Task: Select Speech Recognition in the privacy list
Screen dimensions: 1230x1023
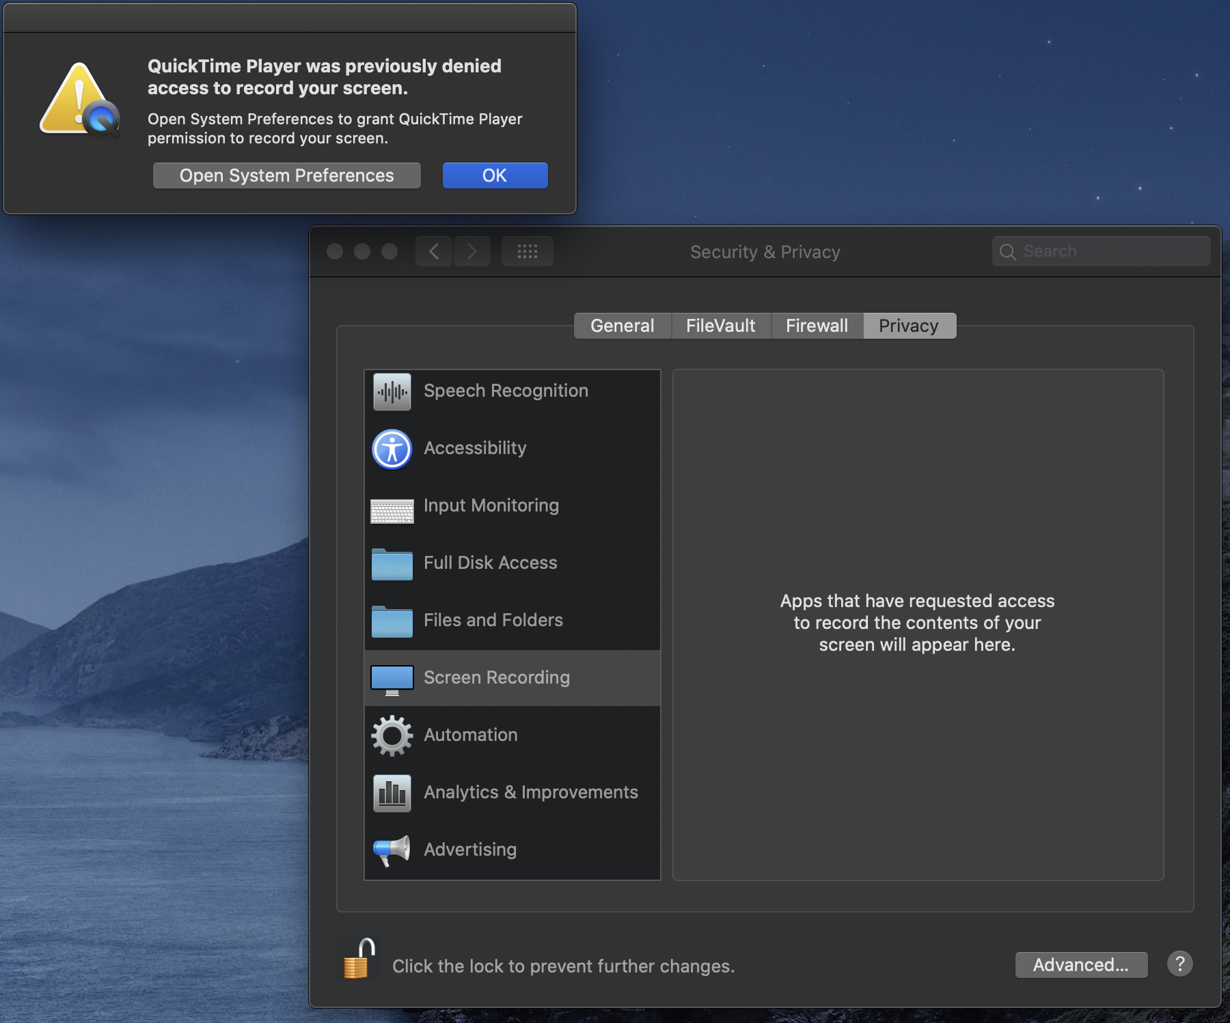Action: click(x=512, y=391)
